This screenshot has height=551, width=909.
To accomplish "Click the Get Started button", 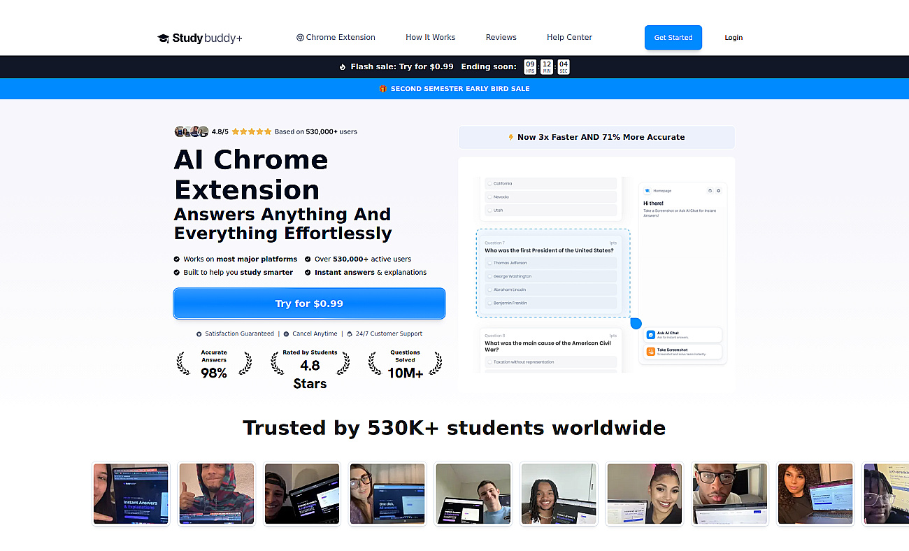I will 673,38.
